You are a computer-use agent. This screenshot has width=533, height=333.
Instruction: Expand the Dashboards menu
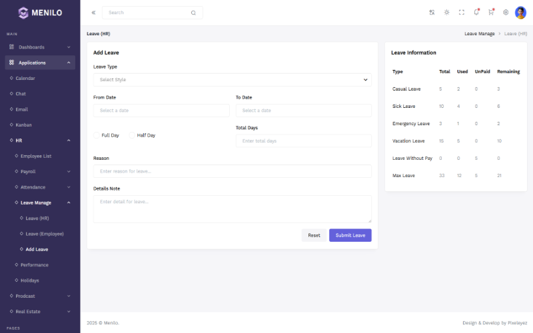coord(40,47)
